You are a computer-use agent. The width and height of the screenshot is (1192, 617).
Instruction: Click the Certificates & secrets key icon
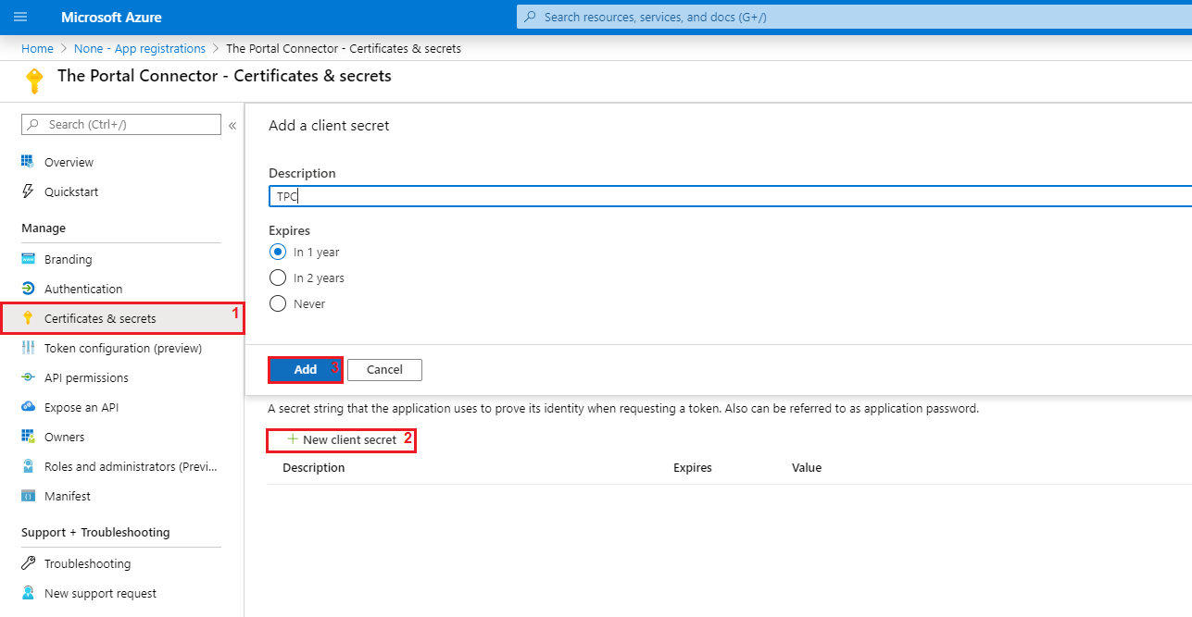tap(28, 318)
